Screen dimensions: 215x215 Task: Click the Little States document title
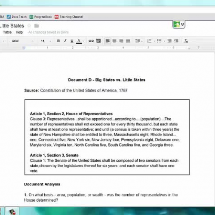tap(12, 26)
